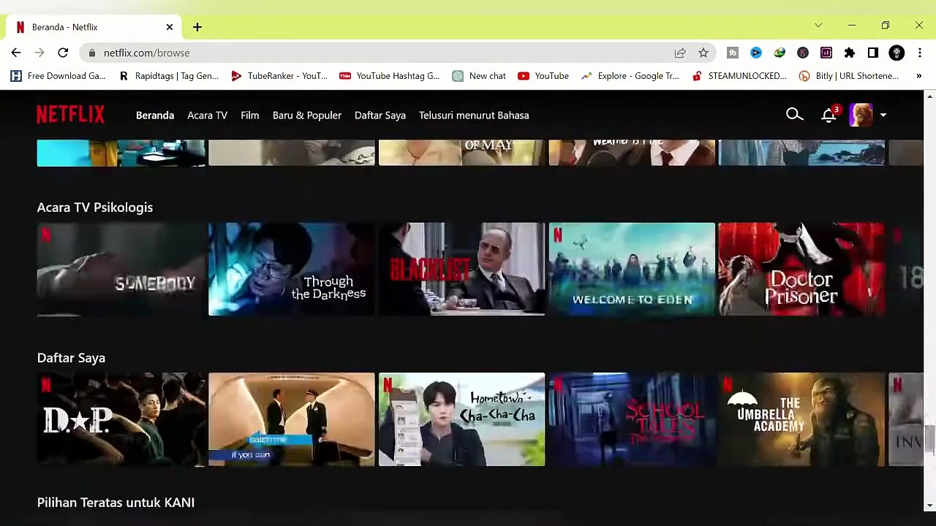This screenshot has height=526, width=936.
Task: Open the Extensions puzzle icon
Action: coord(850,53)
